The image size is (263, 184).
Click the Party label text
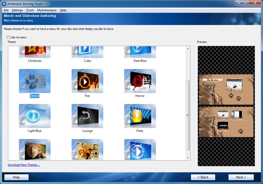pyautogui.click(x=140, y=131)
